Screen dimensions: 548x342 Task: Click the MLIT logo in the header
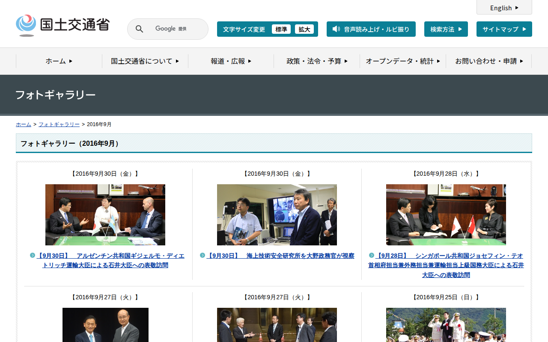(63, 25)
